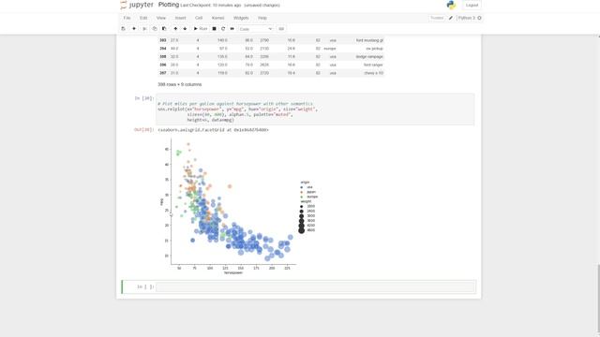Insert a cell below with the plus icon
This screenshot has height=337, width=600.
coord(134,29)
